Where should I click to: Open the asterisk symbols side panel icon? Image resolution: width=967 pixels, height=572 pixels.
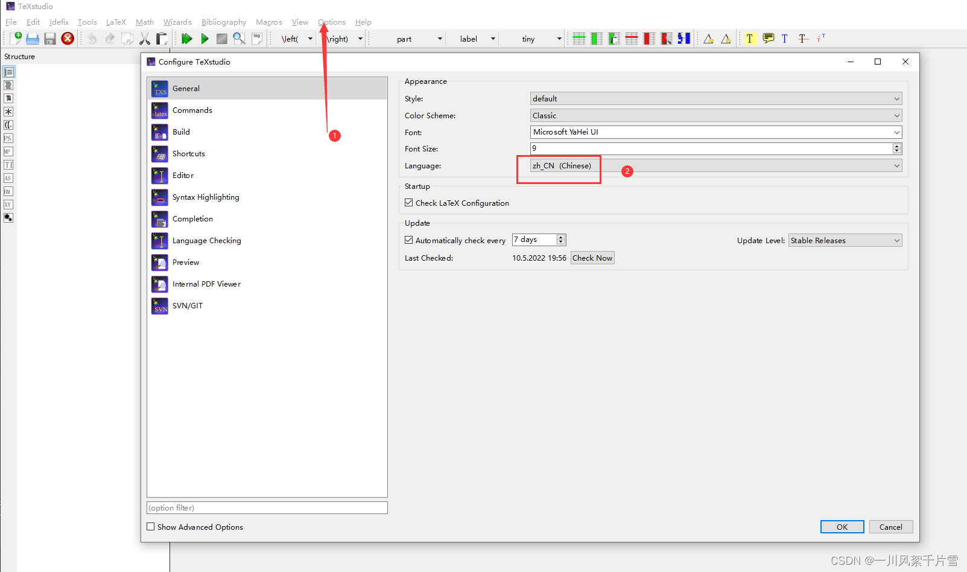click(x=8, y=112)
